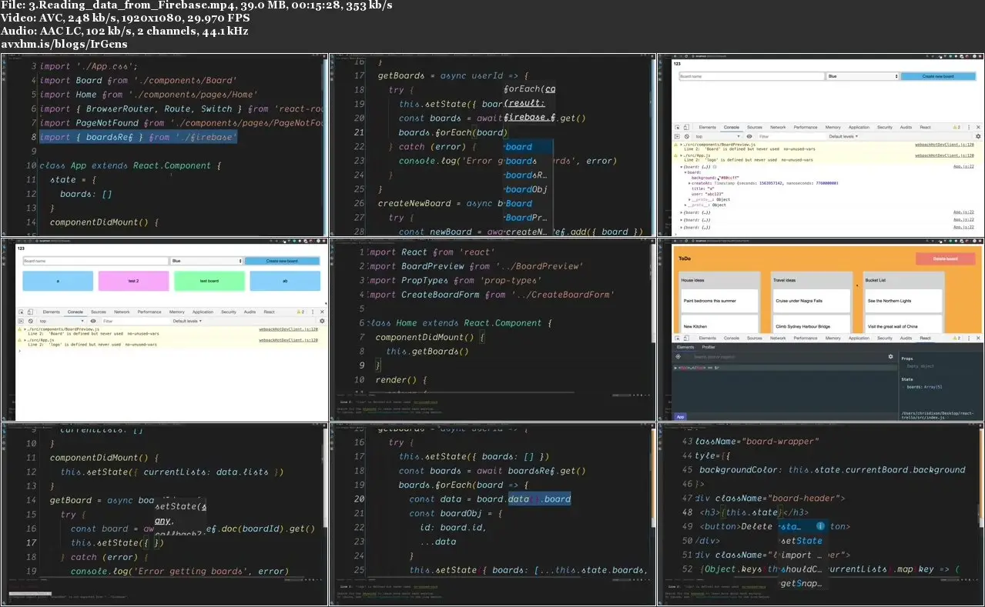Close DevTools panel under the ToDo board

click(x=978, y=338)
